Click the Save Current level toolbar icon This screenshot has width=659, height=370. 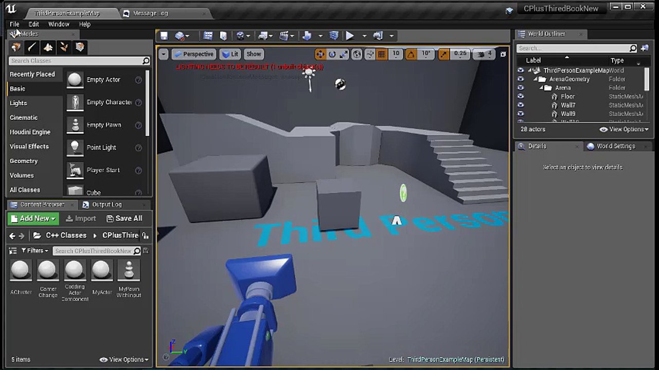[164, 35]
